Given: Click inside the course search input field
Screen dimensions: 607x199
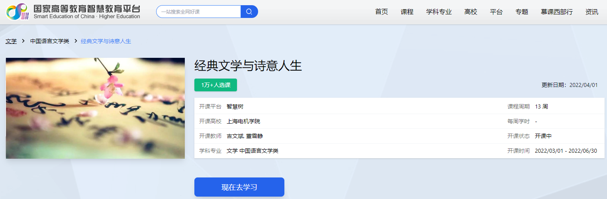Looking at the screenshot, I should 199,12.
